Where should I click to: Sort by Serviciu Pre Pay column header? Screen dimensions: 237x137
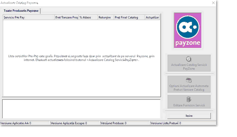[28, 17]
